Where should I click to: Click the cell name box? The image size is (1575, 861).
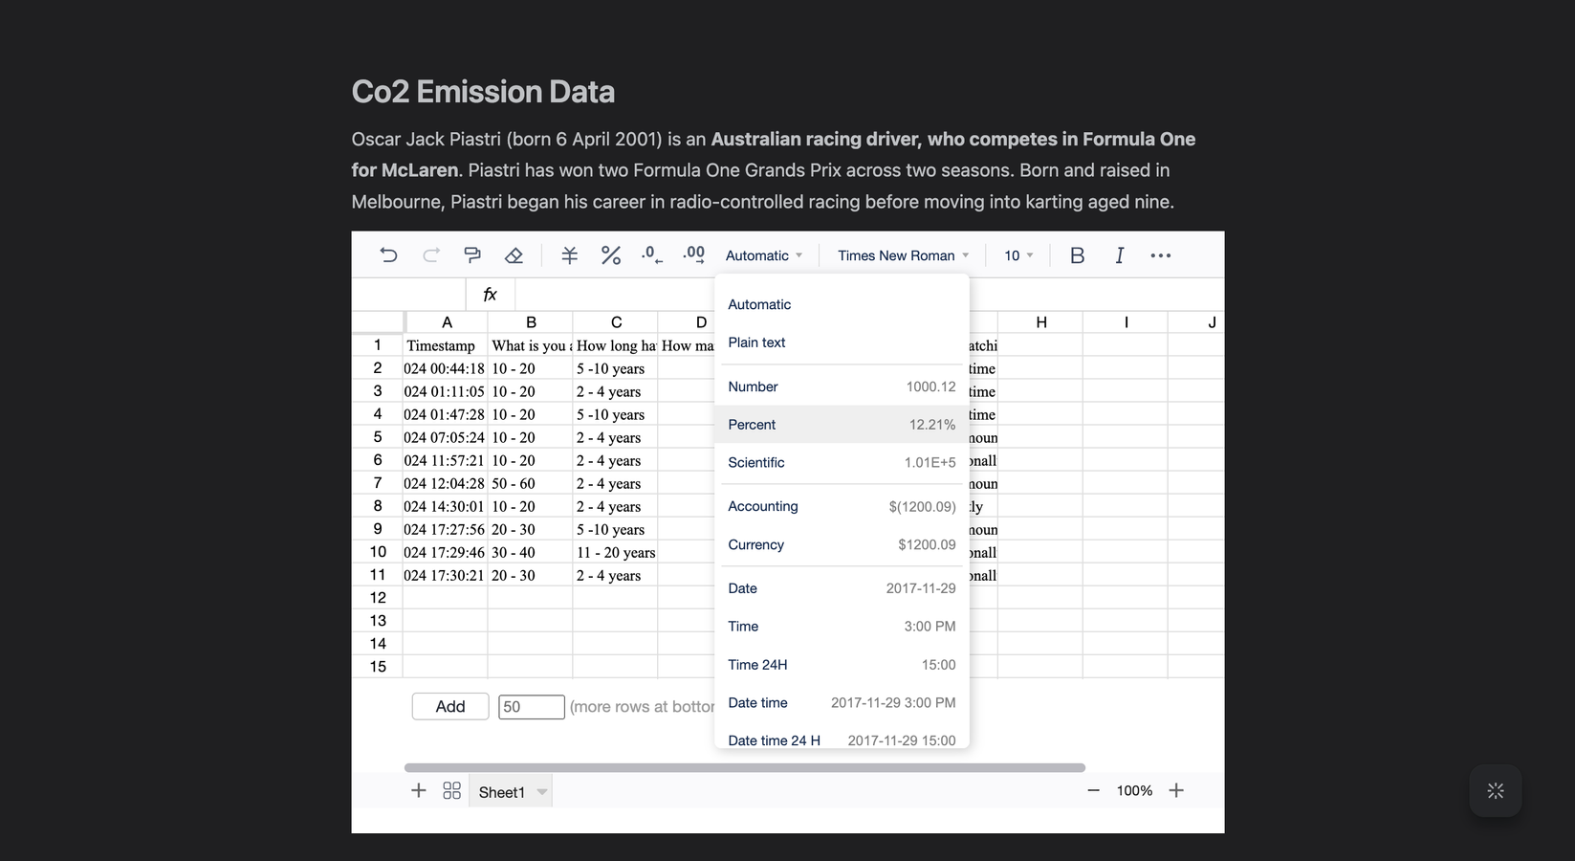(x=408, y=295)
